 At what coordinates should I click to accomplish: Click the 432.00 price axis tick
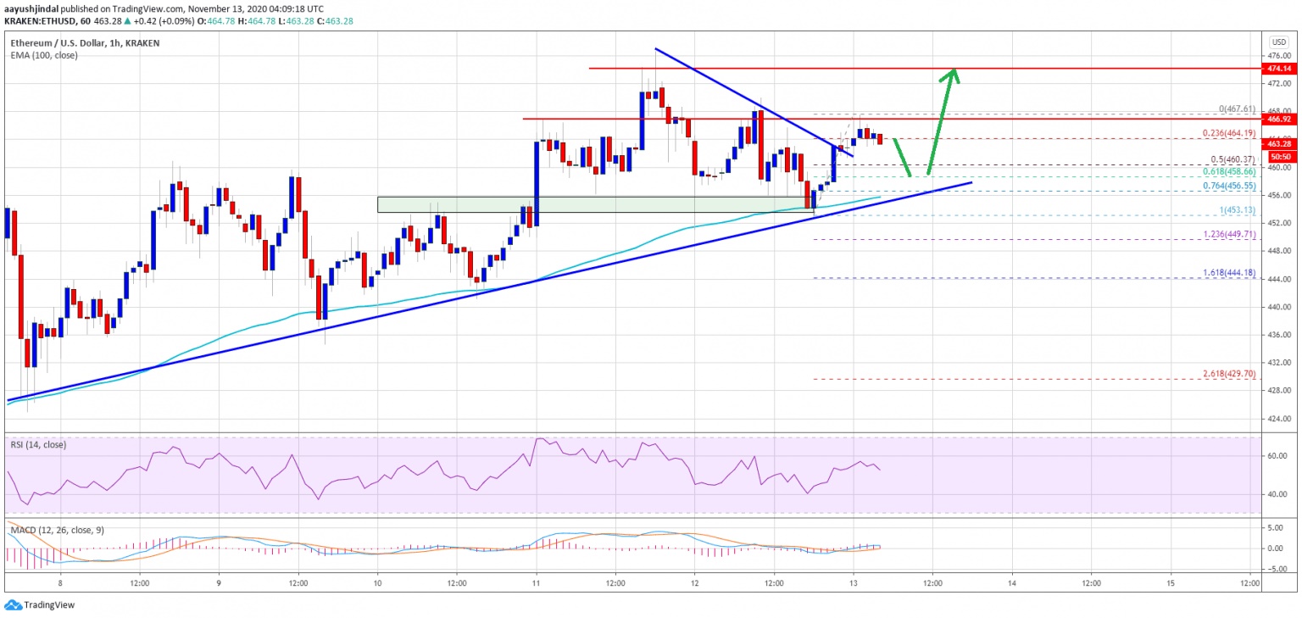coord(1279,363)
